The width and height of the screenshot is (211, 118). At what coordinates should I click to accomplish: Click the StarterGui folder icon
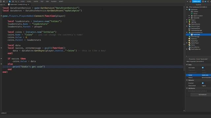tap(190, 39)
